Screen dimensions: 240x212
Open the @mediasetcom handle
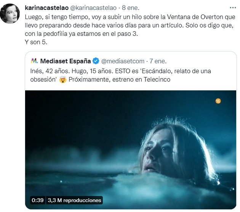pyautogui.click(x=123, y=61)
